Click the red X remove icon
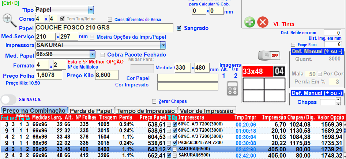The height and width of the screenshot is (159, 346). (x=263, y=22)
